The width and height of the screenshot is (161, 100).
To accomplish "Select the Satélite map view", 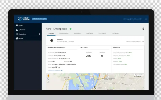I will click(x=141, y=75).
